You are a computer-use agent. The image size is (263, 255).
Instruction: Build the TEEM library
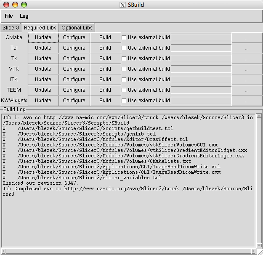pyautogui.click(x=105, y=90)
